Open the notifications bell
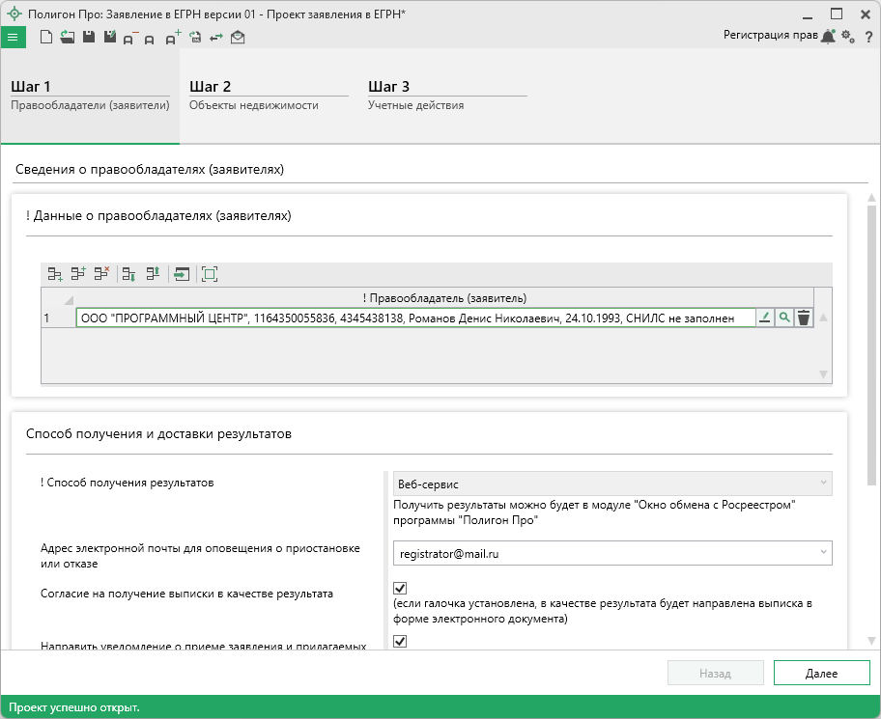The image size is (881, 719). [x=828, y=37]
